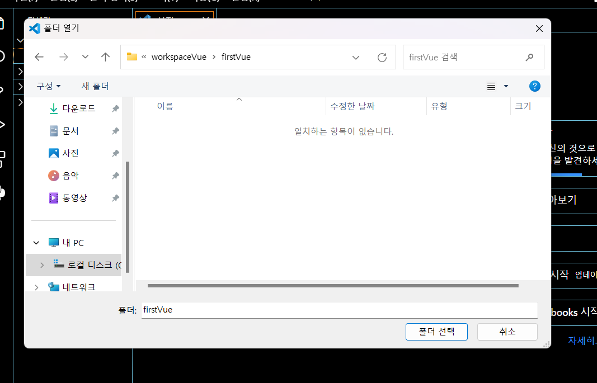
Task: Select 내 PC in navigation pane
Action: [x=73, y=243]
